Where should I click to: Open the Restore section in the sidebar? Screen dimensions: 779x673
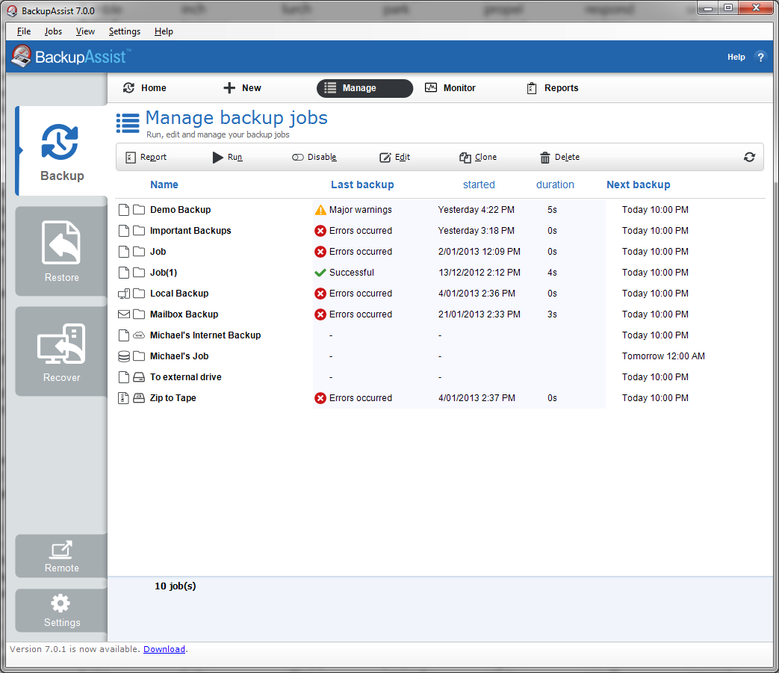pyautogui.click(x=61, y=251)
